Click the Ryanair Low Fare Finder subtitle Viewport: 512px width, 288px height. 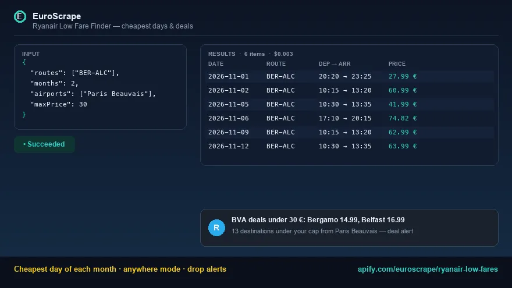pyautogui.click(x=113, y=26)
